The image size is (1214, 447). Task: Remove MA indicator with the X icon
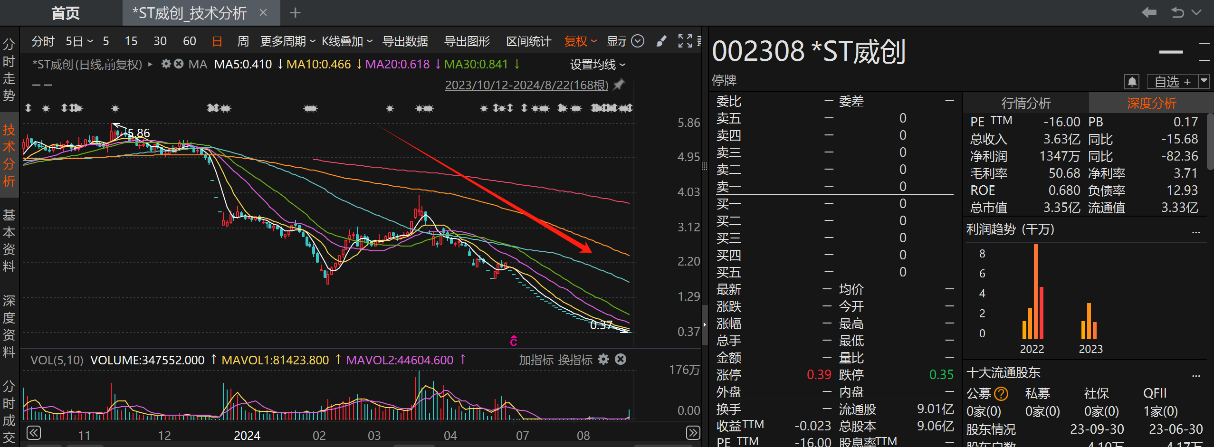click(x=179, y=64)
